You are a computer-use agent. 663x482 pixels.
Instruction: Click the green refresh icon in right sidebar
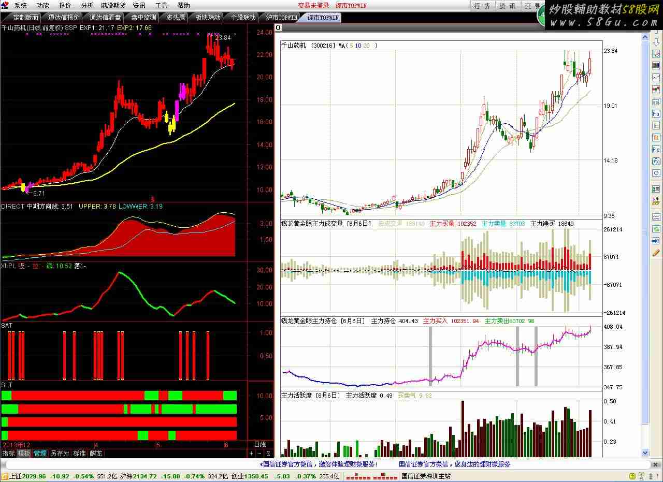click(x=656, y=229)
